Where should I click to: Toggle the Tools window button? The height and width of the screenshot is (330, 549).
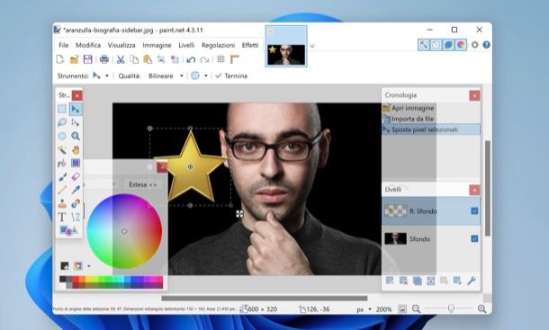[423, 45]
